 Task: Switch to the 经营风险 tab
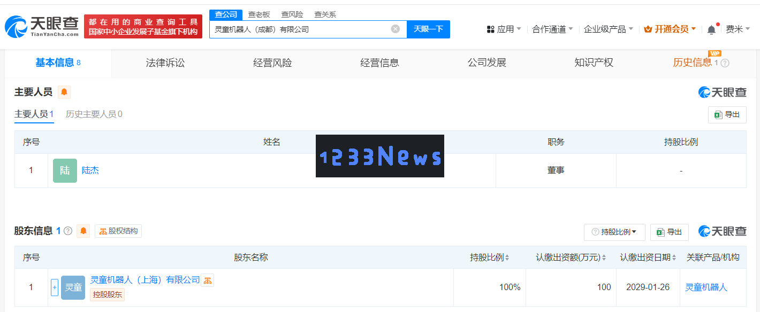(272, 63)
